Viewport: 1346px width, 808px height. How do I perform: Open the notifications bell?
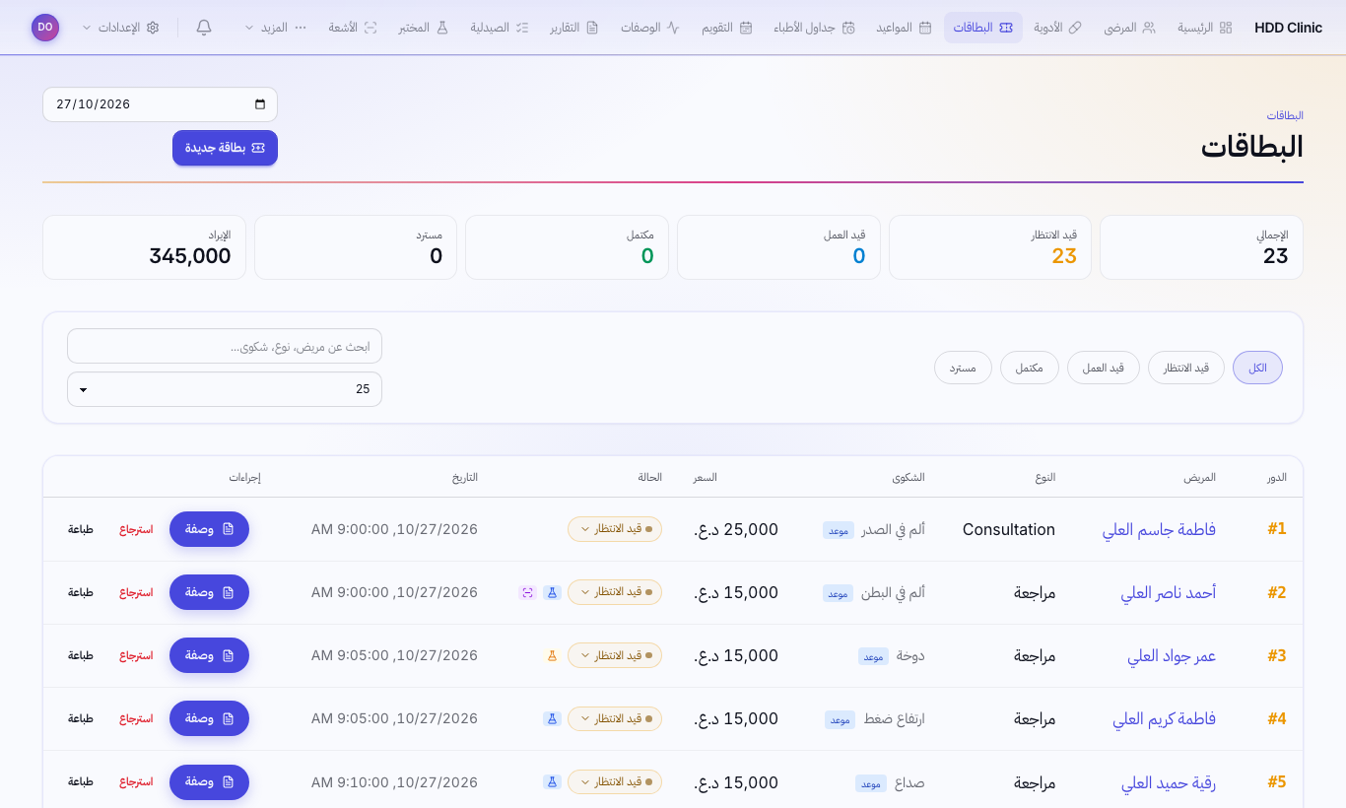point(204,28)
